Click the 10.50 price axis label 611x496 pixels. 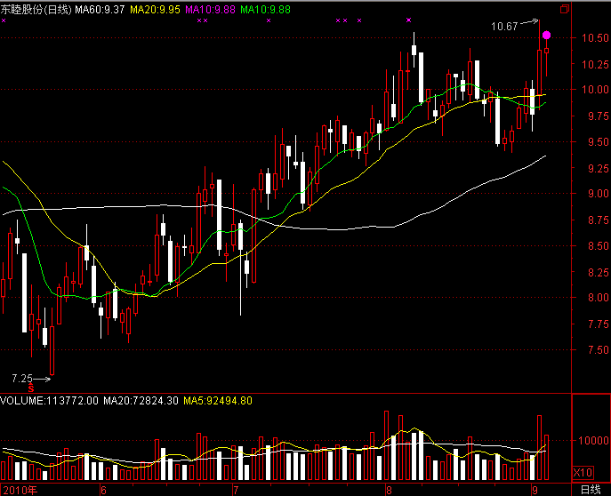[595, 37]
